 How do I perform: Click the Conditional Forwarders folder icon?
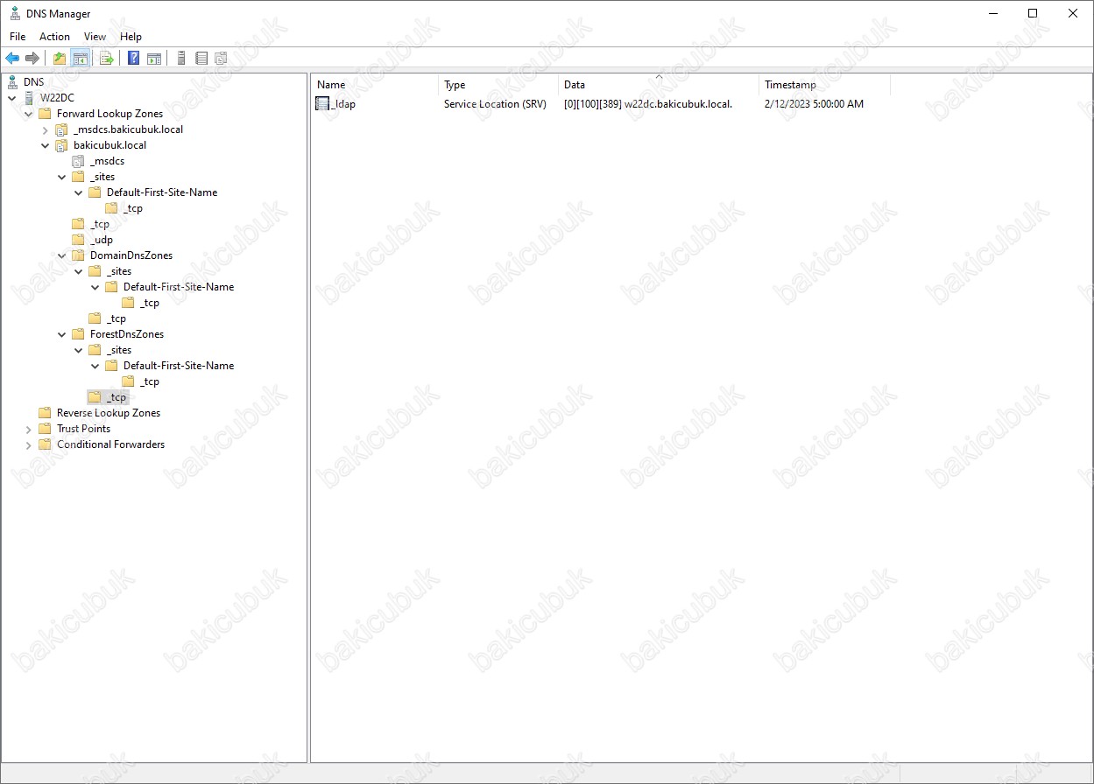pyautogui.click(x=45, y=444)
